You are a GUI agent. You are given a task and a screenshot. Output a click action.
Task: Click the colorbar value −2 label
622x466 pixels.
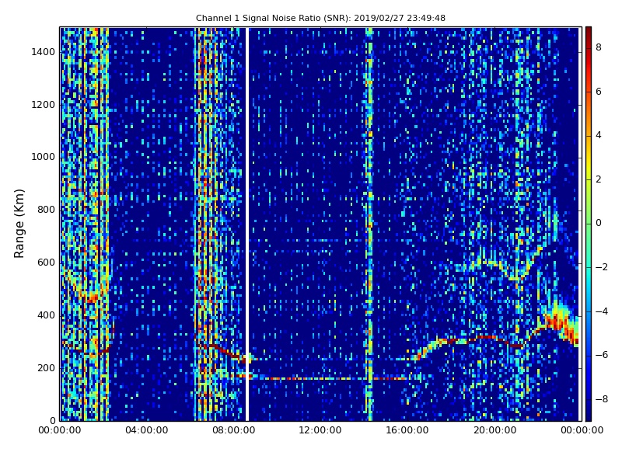602,267
